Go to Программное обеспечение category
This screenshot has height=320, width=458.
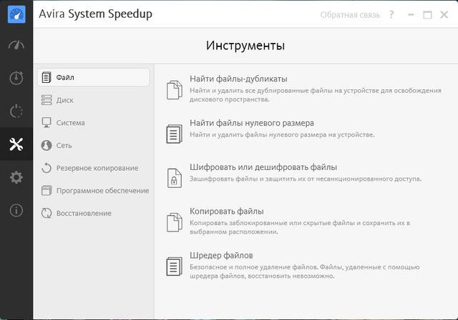click(102, 191)
